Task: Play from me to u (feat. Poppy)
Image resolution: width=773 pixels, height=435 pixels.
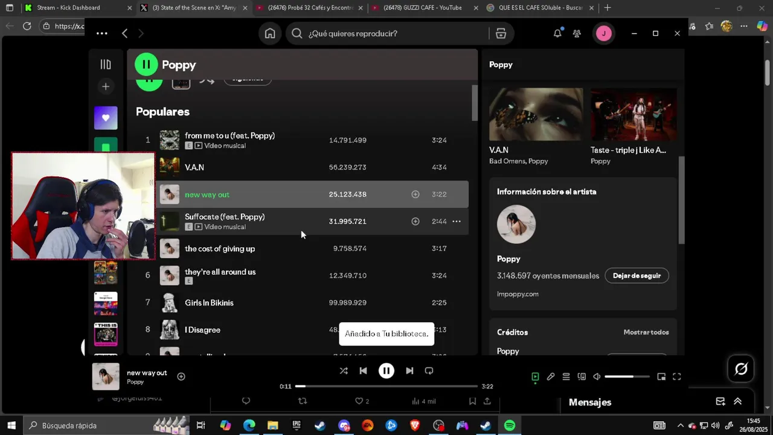Action: click(229, 136)
